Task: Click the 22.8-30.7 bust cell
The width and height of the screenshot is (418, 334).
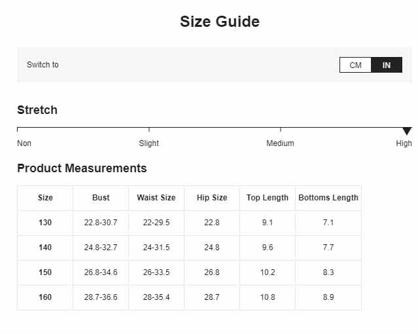Action: [101, 223]
